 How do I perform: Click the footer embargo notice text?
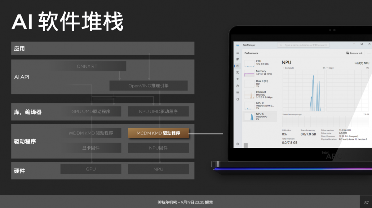click(185, 202)
